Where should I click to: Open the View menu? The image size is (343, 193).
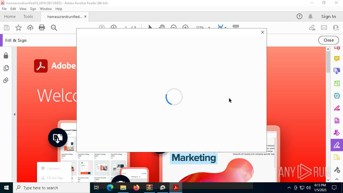(x=23, y=9)
